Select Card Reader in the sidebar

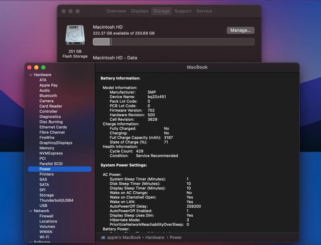(51, 106)
